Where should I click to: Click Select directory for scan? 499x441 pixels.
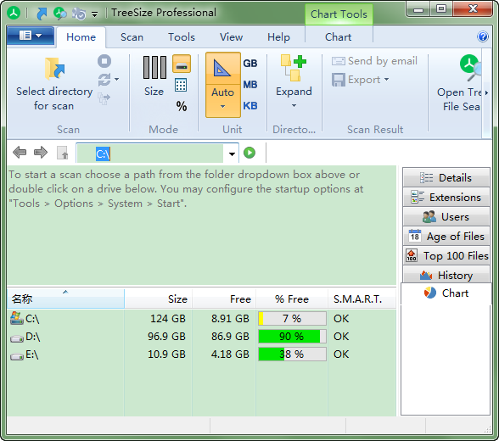coord(54,84)
